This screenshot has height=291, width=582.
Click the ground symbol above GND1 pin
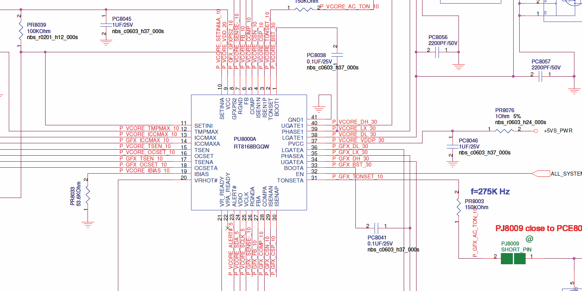(319, 109)
